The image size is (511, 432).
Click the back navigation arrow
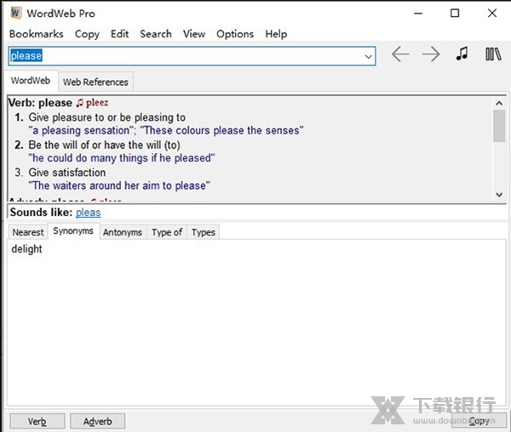(x=400, y=54)
